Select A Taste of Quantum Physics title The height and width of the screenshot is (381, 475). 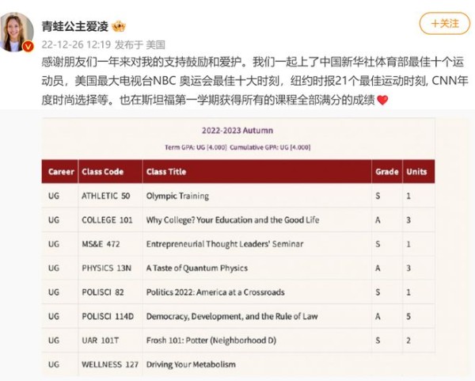[x=197, y=269]
